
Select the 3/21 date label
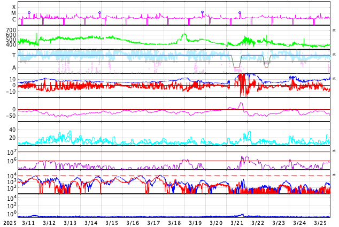coord(237,223)
